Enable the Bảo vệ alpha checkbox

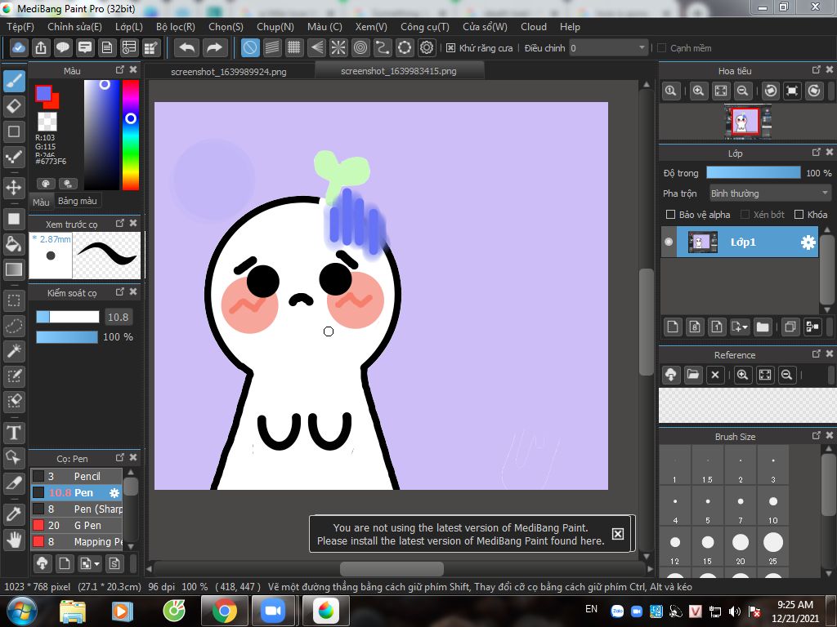point(670,215)
